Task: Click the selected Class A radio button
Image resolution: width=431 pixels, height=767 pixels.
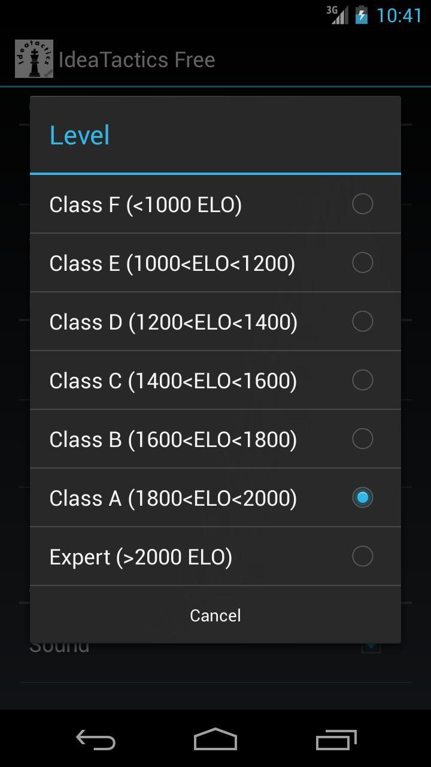Action: point(362,497)
